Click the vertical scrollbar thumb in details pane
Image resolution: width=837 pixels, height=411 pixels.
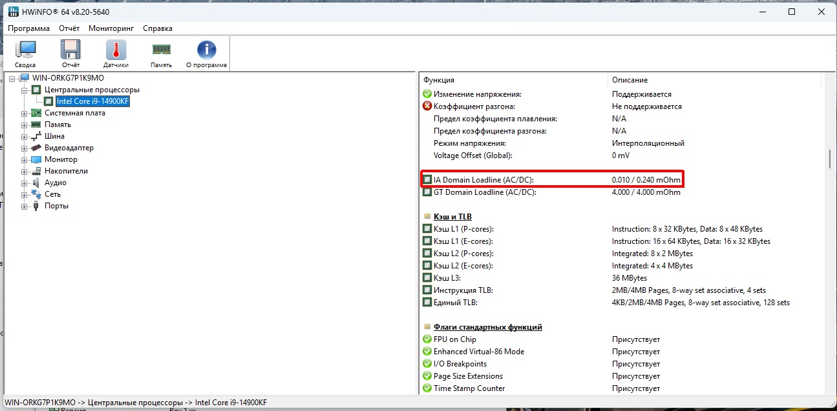[831, 159]
